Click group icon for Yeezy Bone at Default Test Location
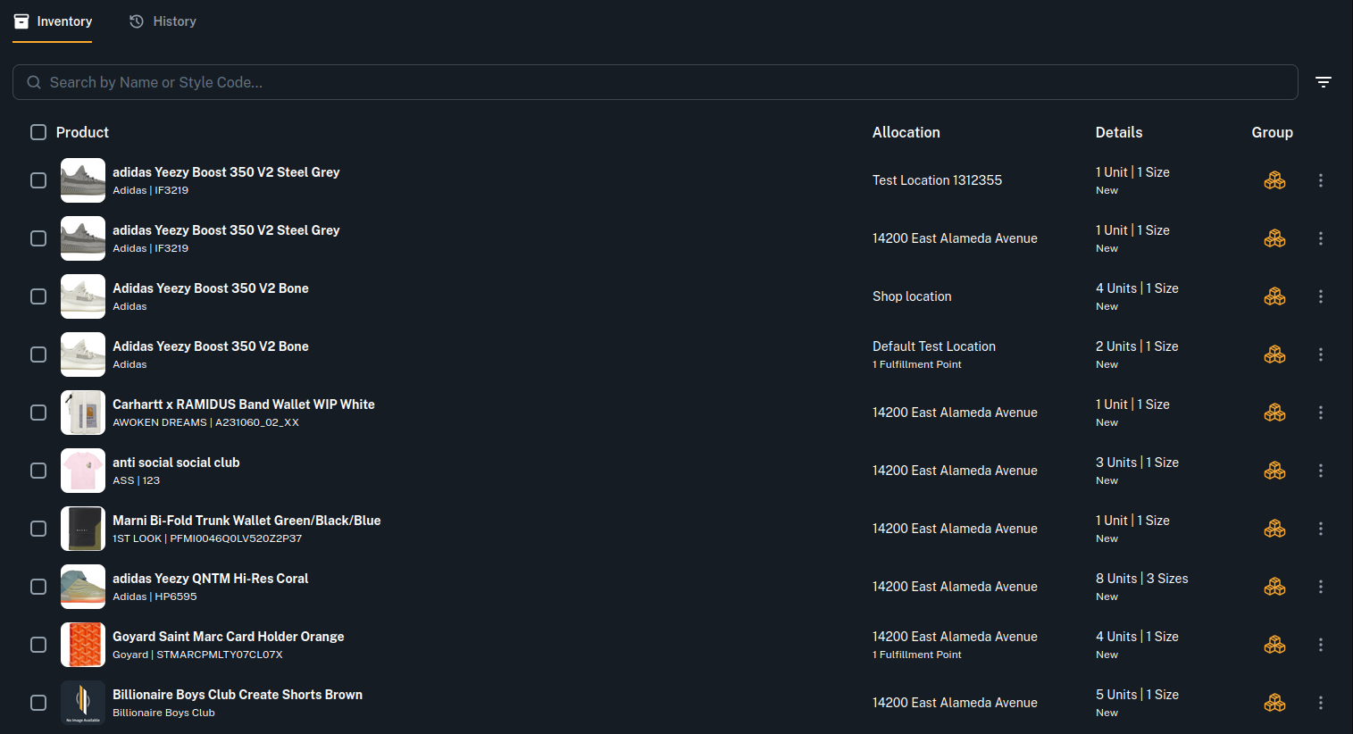1353x734 pixels. pyautogui.click(x=1274, y=354)
